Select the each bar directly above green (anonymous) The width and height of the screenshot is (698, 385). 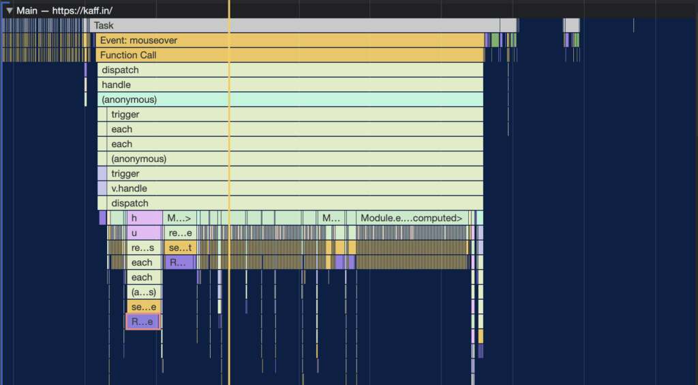pos(294,144)
